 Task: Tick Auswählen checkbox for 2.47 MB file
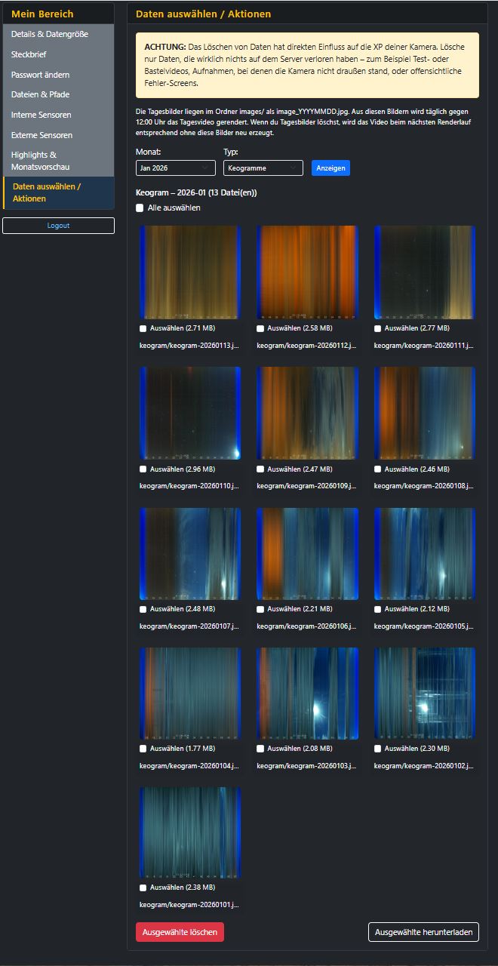[260, 469]
